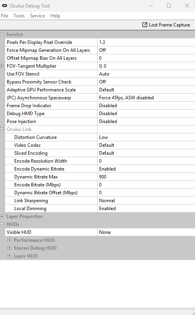
Task: Click the Oculus logo in the title bar
Action: tap(4, 6)
